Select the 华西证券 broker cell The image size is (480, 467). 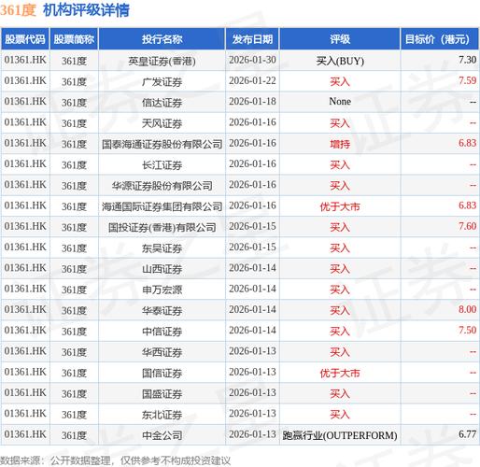162,352
